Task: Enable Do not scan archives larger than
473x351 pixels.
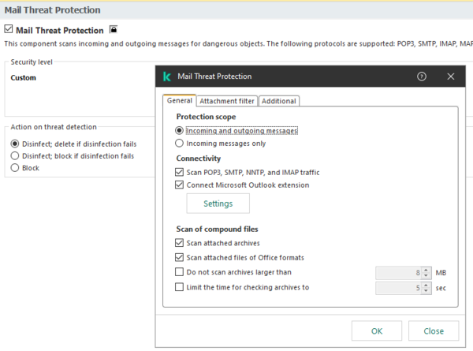Action: [180, 272]
